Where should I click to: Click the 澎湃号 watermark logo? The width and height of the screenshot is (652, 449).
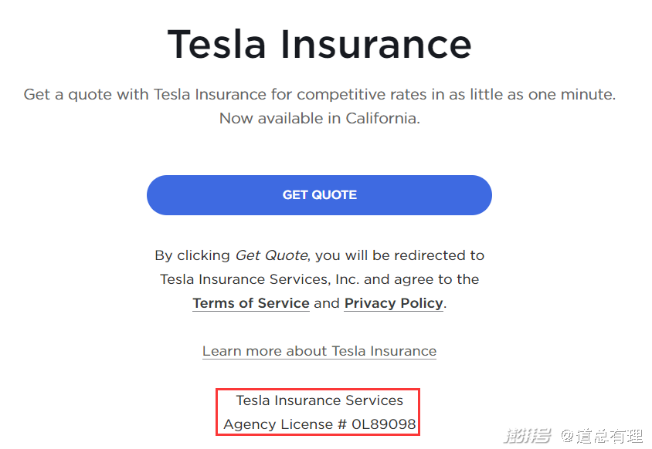(528, 437)
